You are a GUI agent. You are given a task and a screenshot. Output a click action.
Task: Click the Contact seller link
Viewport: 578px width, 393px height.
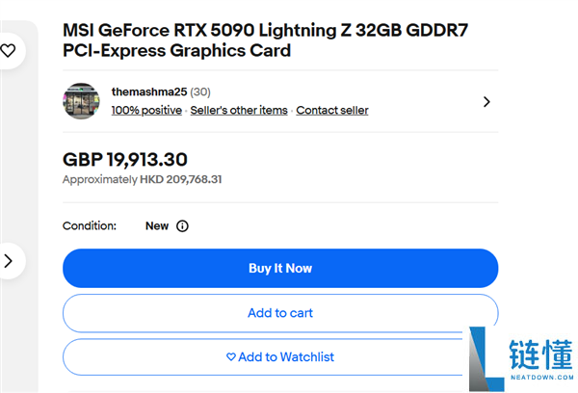pyautogui.click(x=332, y=110)
